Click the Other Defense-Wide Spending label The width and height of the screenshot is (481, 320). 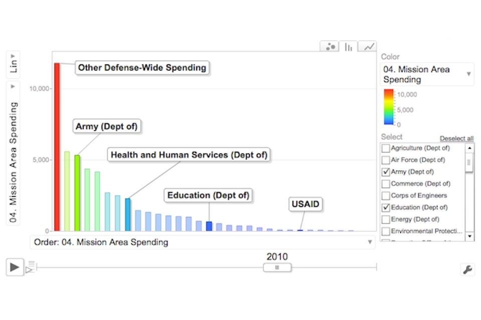tap(142, 67)
